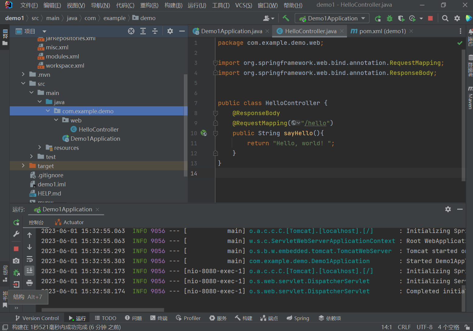Click the Build project hammer icon

pos(286,18)
